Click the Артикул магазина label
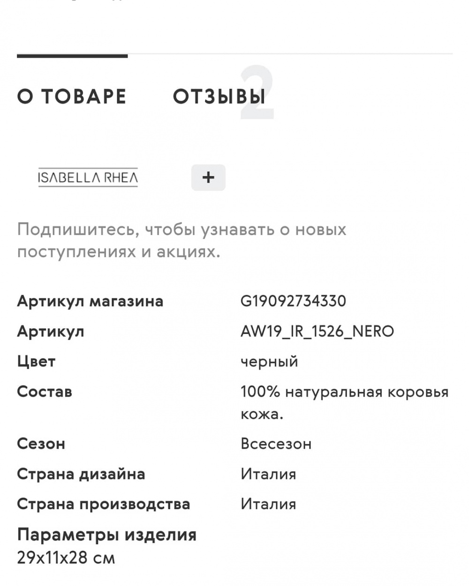 pyautogui.click(x=90, y=301)
